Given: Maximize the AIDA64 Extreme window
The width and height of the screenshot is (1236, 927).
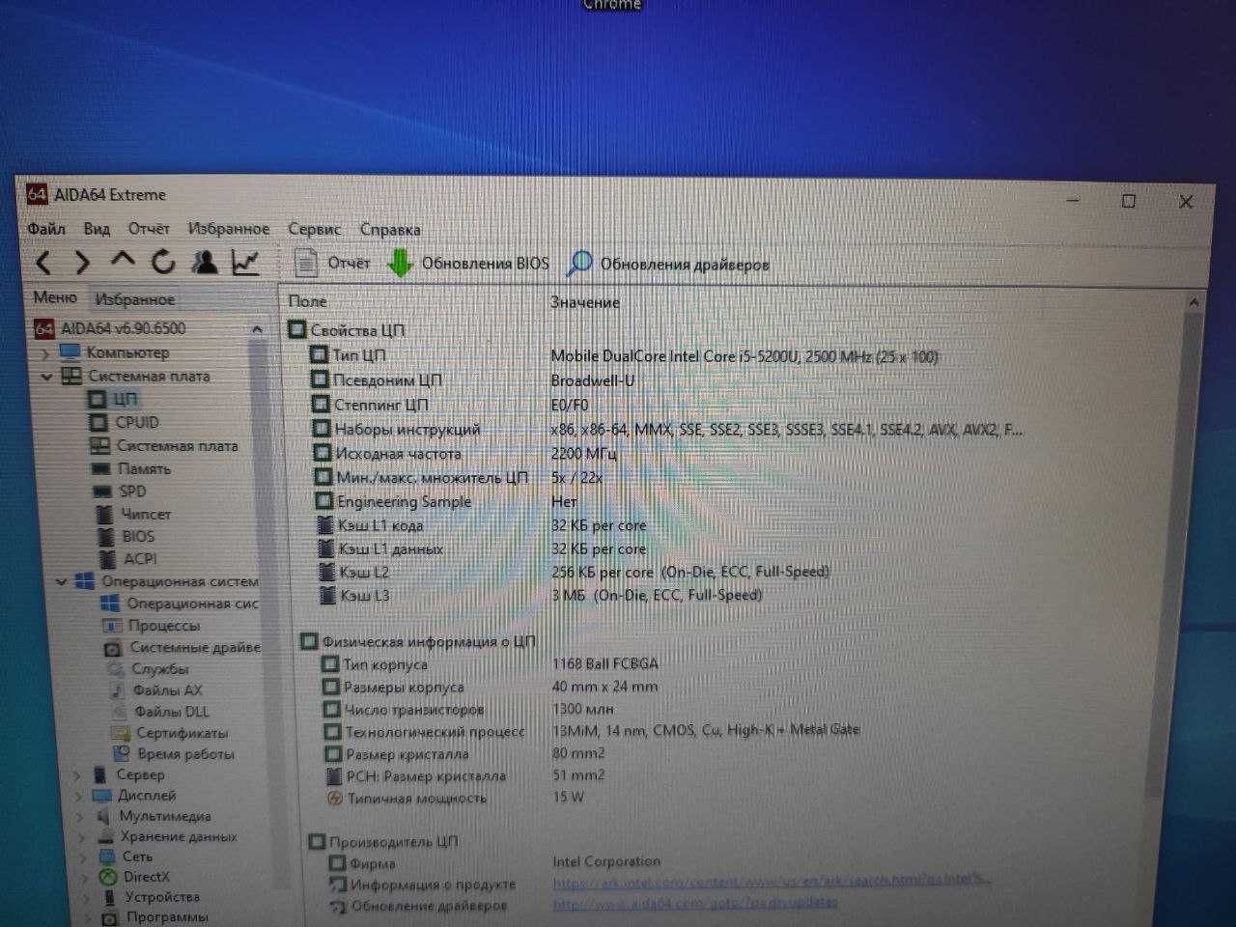Looking at the screenshot, I should point(1128,201).
